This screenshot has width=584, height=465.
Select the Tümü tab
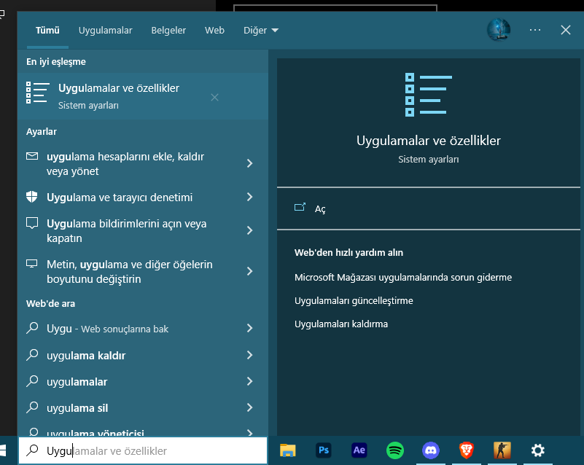tap(47, 30)
